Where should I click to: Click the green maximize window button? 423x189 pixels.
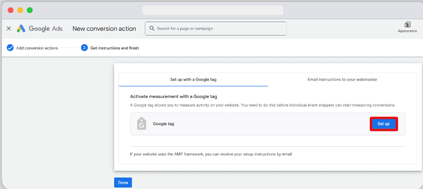tap(30, 10)
